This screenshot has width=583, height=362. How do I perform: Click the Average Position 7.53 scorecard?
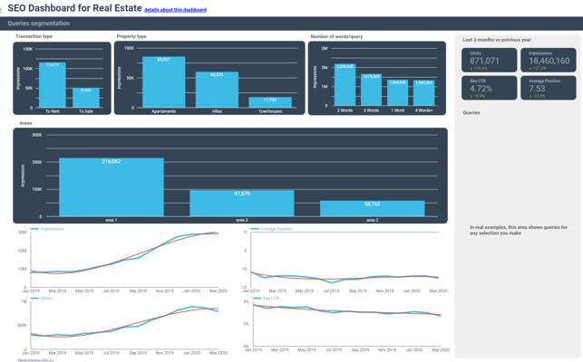[549, 87]
